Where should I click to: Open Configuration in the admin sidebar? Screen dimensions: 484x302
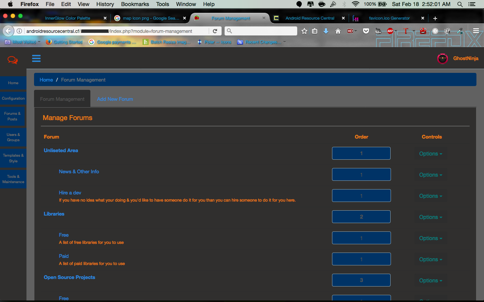coord(13,98)
